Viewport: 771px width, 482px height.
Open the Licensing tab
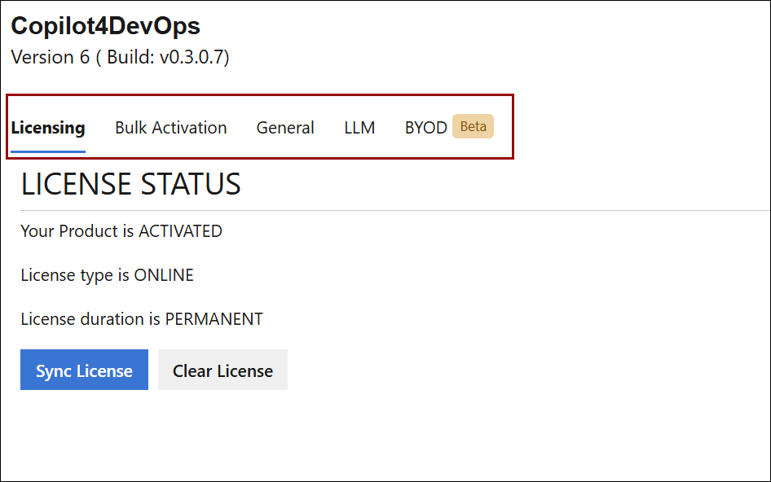coord(48,128)
